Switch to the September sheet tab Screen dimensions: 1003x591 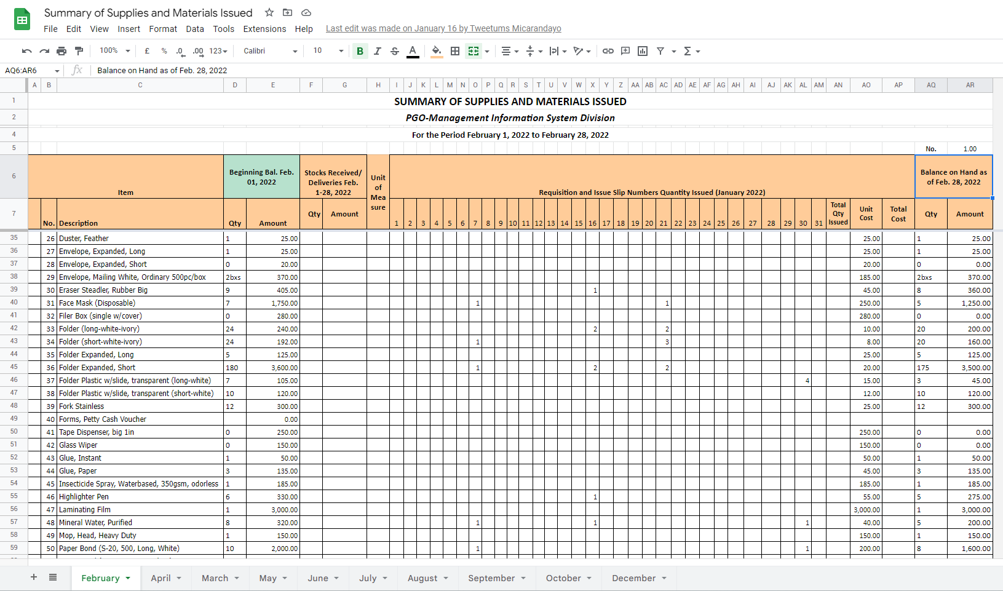(x=497, y=578)
